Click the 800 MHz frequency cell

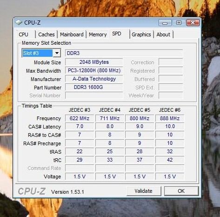point(140,118)
